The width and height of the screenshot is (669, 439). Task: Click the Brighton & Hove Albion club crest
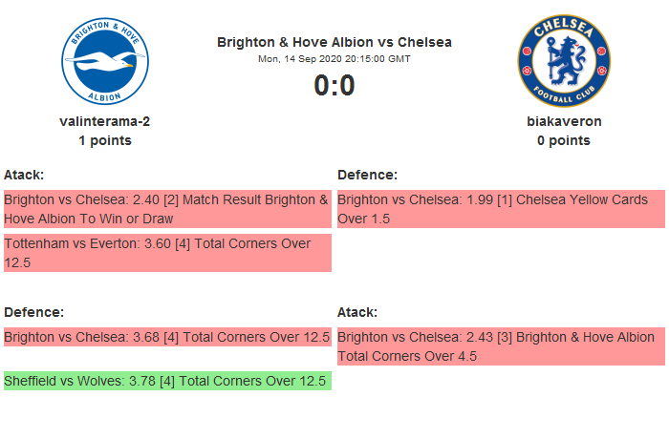(104, 61)
